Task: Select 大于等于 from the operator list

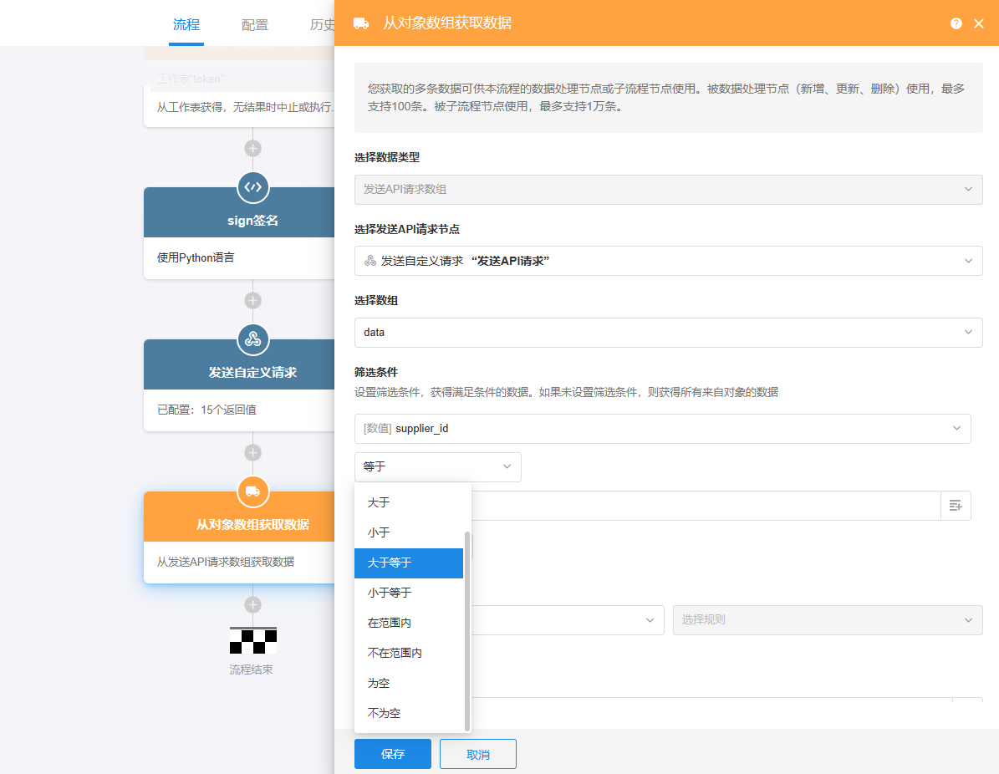Action: point(408,563)
